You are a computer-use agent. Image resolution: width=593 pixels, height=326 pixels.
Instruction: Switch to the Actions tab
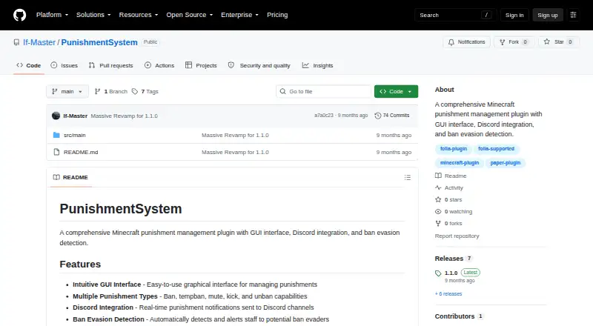coord(159,65)
